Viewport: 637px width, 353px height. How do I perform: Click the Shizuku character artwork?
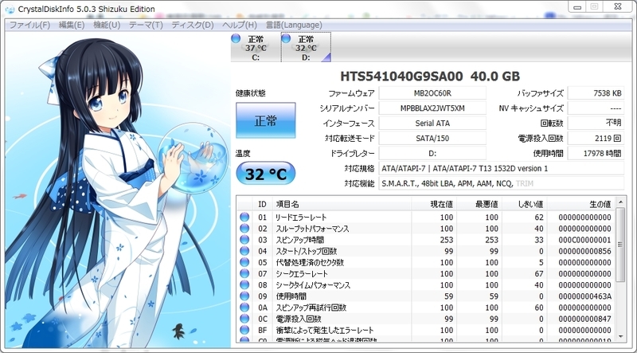point(117,190)
